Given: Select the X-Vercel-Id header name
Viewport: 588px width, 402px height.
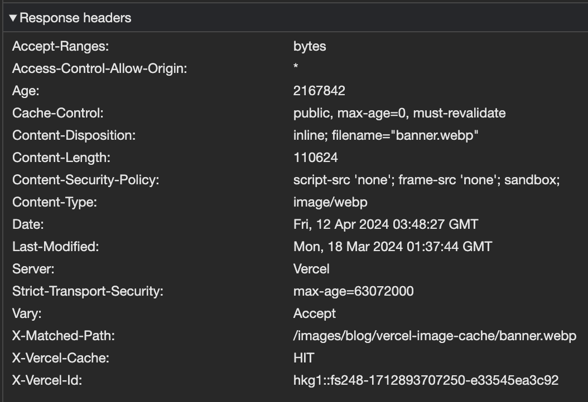Looking at the screenshot, I should tap(47, 380).
